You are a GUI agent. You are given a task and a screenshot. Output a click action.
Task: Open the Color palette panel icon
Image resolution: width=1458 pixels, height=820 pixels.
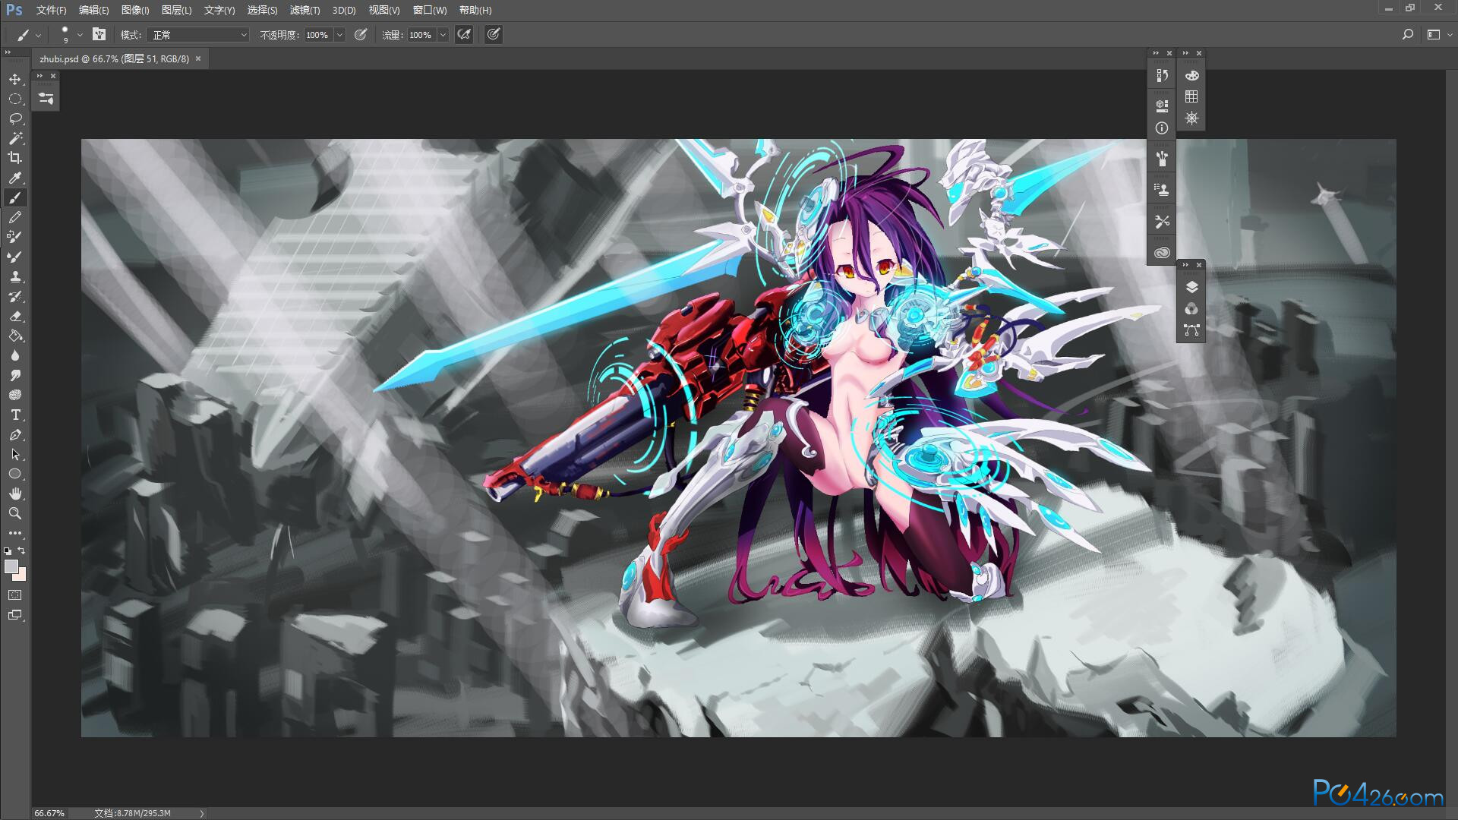[x=1191, y=75]
